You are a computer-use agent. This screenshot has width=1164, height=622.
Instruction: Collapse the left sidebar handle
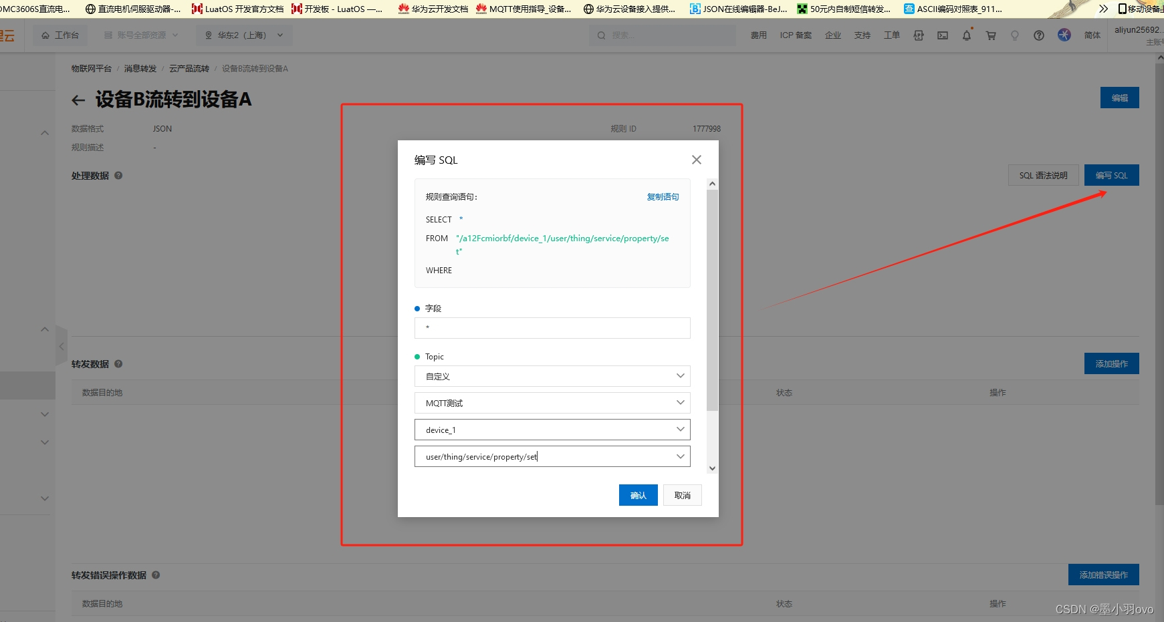(x=62, y=346)
